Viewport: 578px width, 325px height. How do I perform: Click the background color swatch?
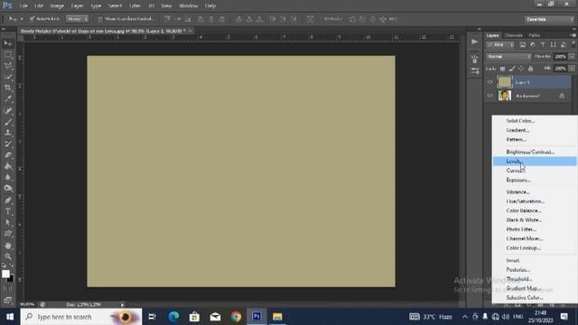[x=12, y=279]
